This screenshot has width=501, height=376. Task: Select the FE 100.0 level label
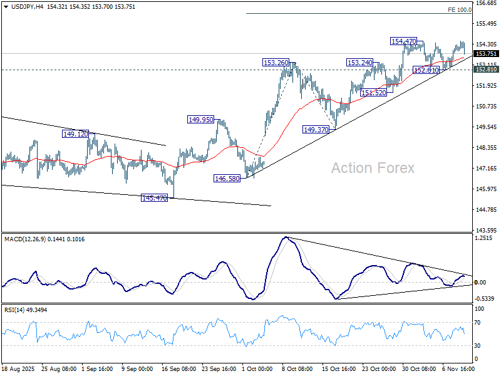coord(460,10)
